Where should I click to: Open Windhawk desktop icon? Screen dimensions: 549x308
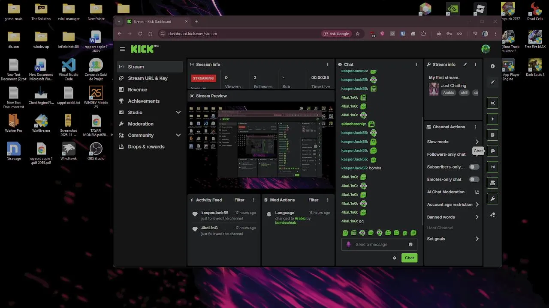click(x=69, y=151)
